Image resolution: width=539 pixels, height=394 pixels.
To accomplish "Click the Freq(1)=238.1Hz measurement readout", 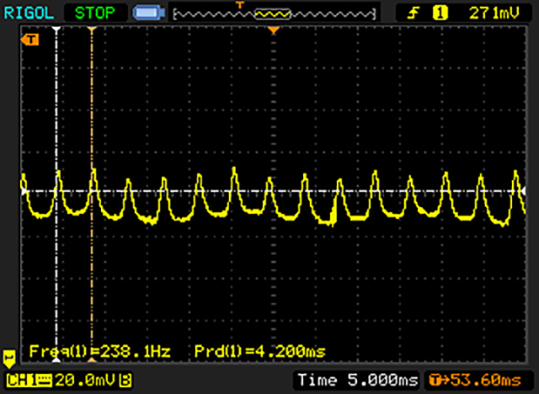I will [x=99, y=351].
